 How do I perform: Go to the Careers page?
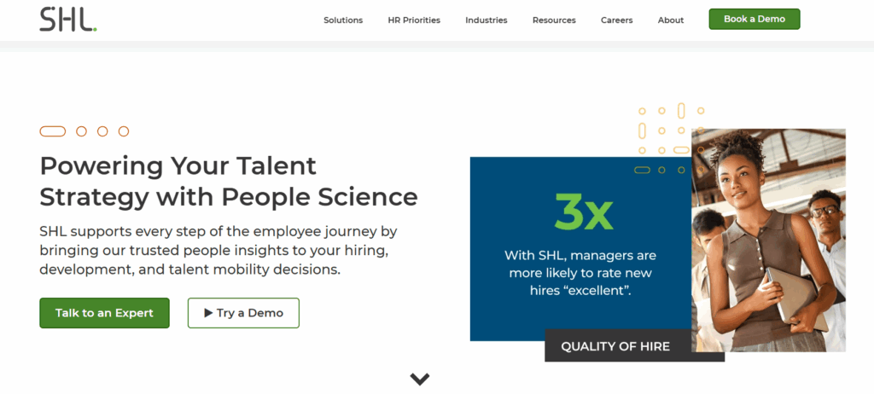point(616,20)
